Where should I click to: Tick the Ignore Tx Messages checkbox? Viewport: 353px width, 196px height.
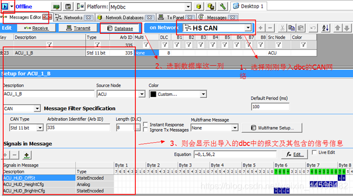(146, 130)
